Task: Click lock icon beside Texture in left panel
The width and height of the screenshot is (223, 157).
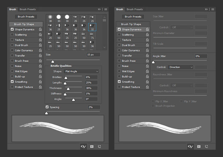Action: 40,40
